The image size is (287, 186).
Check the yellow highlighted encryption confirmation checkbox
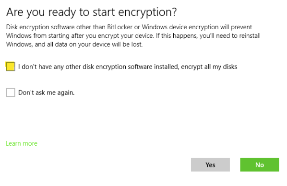tap(11, 66)
